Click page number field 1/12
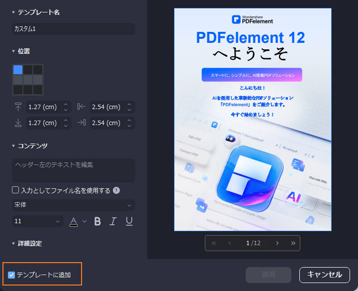The width and height of the screenshot is (358, 291). point(253,243)
